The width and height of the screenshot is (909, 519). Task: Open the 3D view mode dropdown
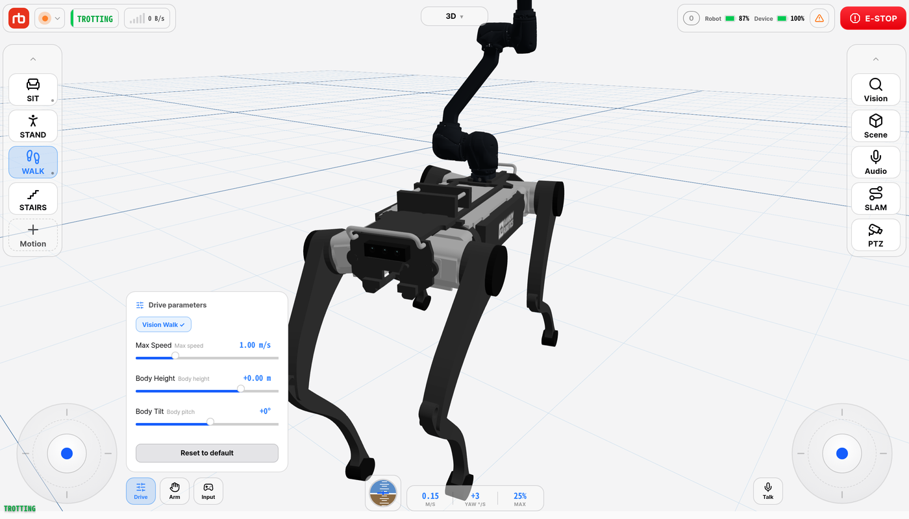point(454,16)
